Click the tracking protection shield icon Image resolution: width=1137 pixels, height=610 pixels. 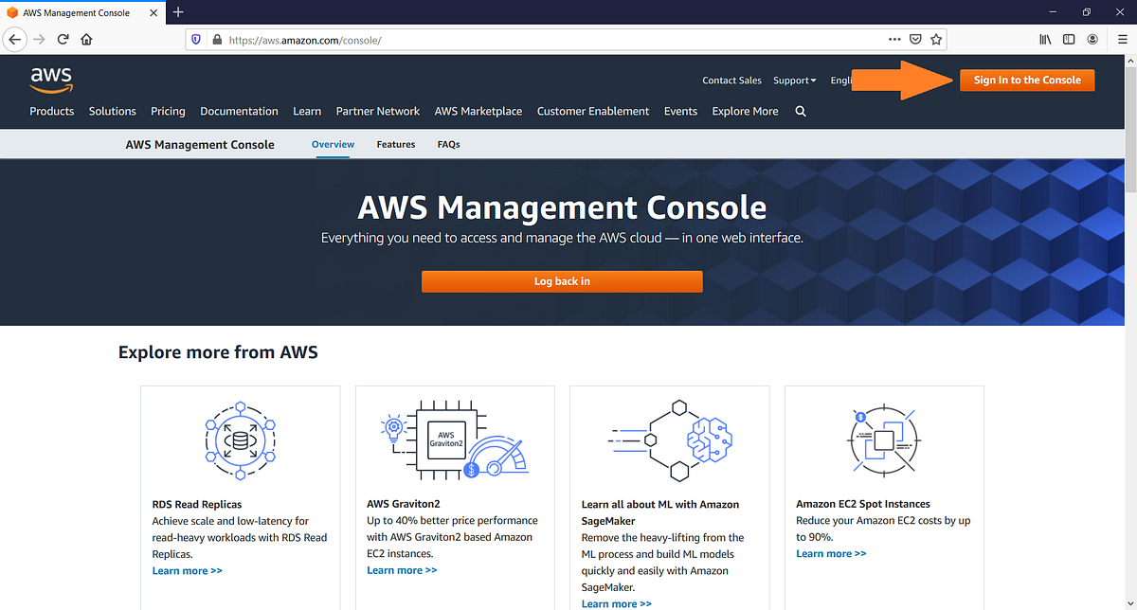point(197,40)
